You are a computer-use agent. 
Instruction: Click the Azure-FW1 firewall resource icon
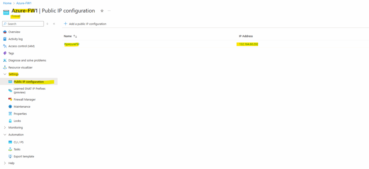point(6,12)
